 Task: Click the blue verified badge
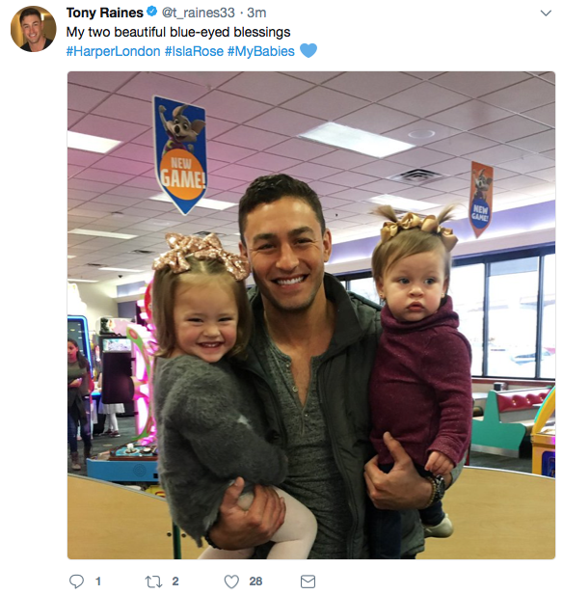pyautogui.click(x=152, y=13)
